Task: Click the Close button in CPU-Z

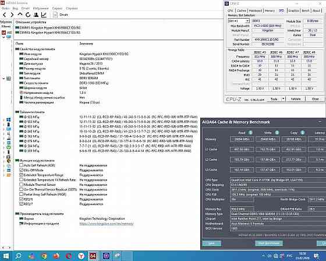Action: (x=315, y=99)
